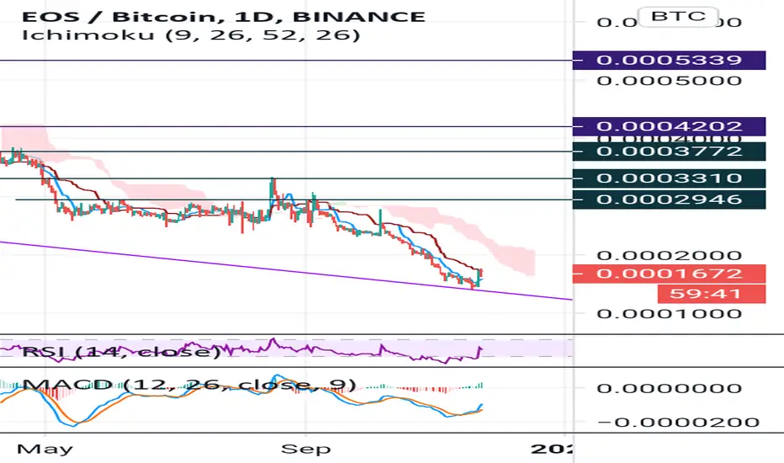
Task: Select the Ichimoku (9, 26, 52, 26) indicator label
Action: coord(191,35)
